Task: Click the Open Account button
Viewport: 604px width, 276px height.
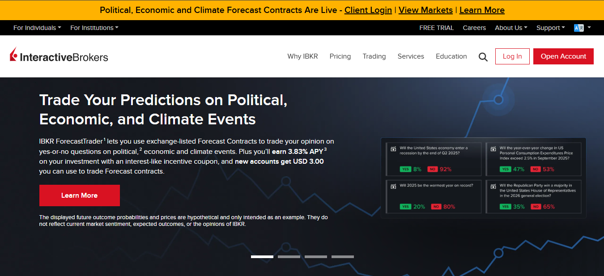Action: click(x=563, y=56)
